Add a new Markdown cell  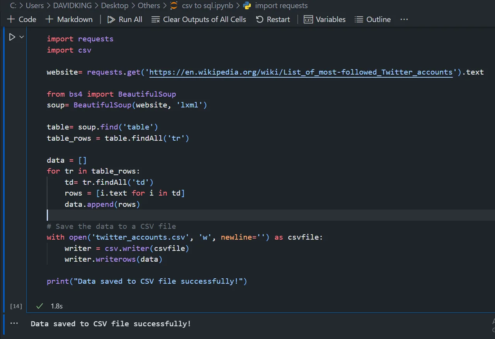(x=69, y=19)
